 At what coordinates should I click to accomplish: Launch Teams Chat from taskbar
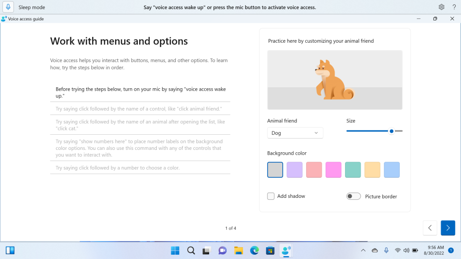click(x=222, y=250)
